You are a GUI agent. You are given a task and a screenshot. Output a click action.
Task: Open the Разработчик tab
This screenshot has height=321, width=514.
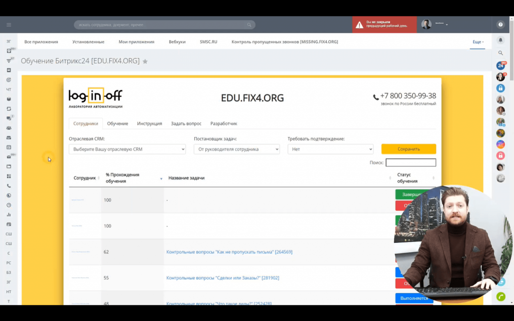223,123
